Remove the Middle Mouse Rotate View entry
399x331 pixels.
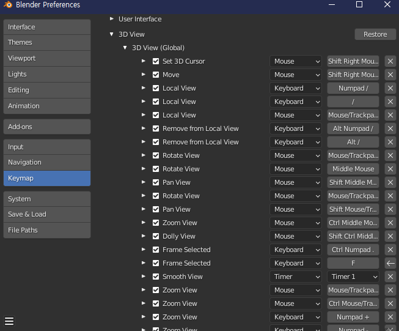[x=390, y=169]
